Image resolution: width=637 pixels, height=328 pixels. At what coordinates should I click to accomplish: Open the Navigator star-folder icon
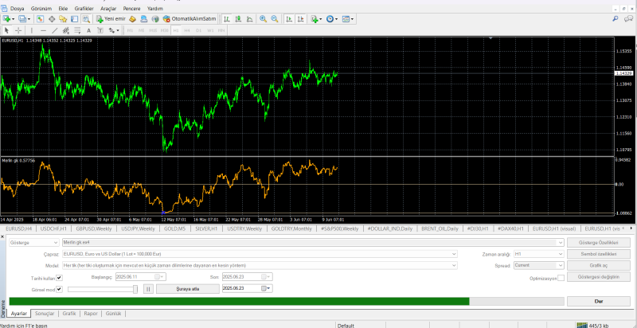(63, 18)
